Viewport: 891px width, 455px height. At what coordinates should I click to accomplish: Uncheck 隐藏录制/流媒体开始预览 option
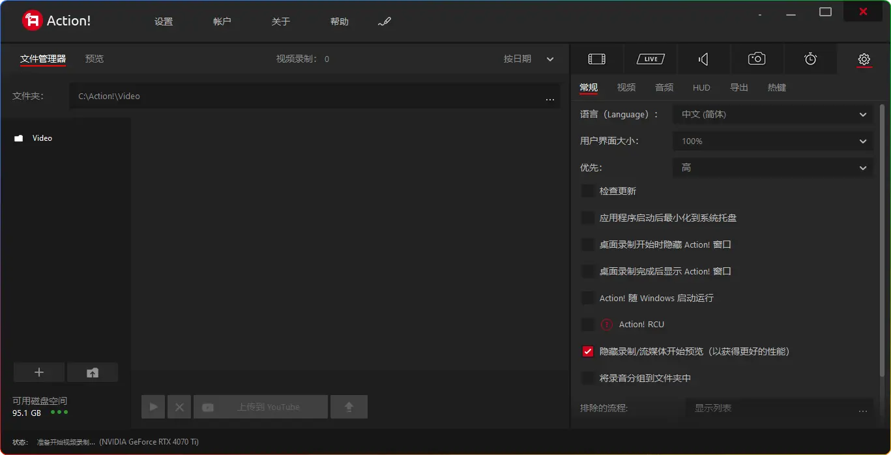click(588, 351)
